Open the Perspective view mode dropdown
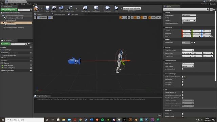This screenshot has height=122, width=217. click(x=42, y=18)
